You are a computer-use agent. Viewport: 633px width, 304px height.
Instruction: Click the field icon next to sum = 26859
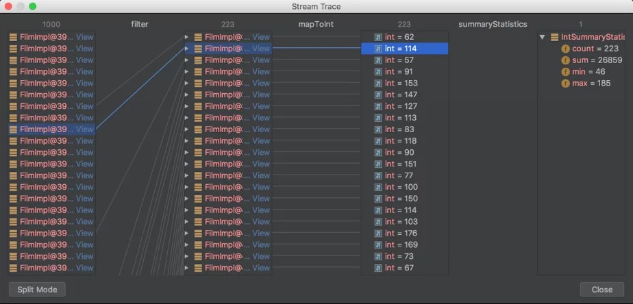point(565,60)
